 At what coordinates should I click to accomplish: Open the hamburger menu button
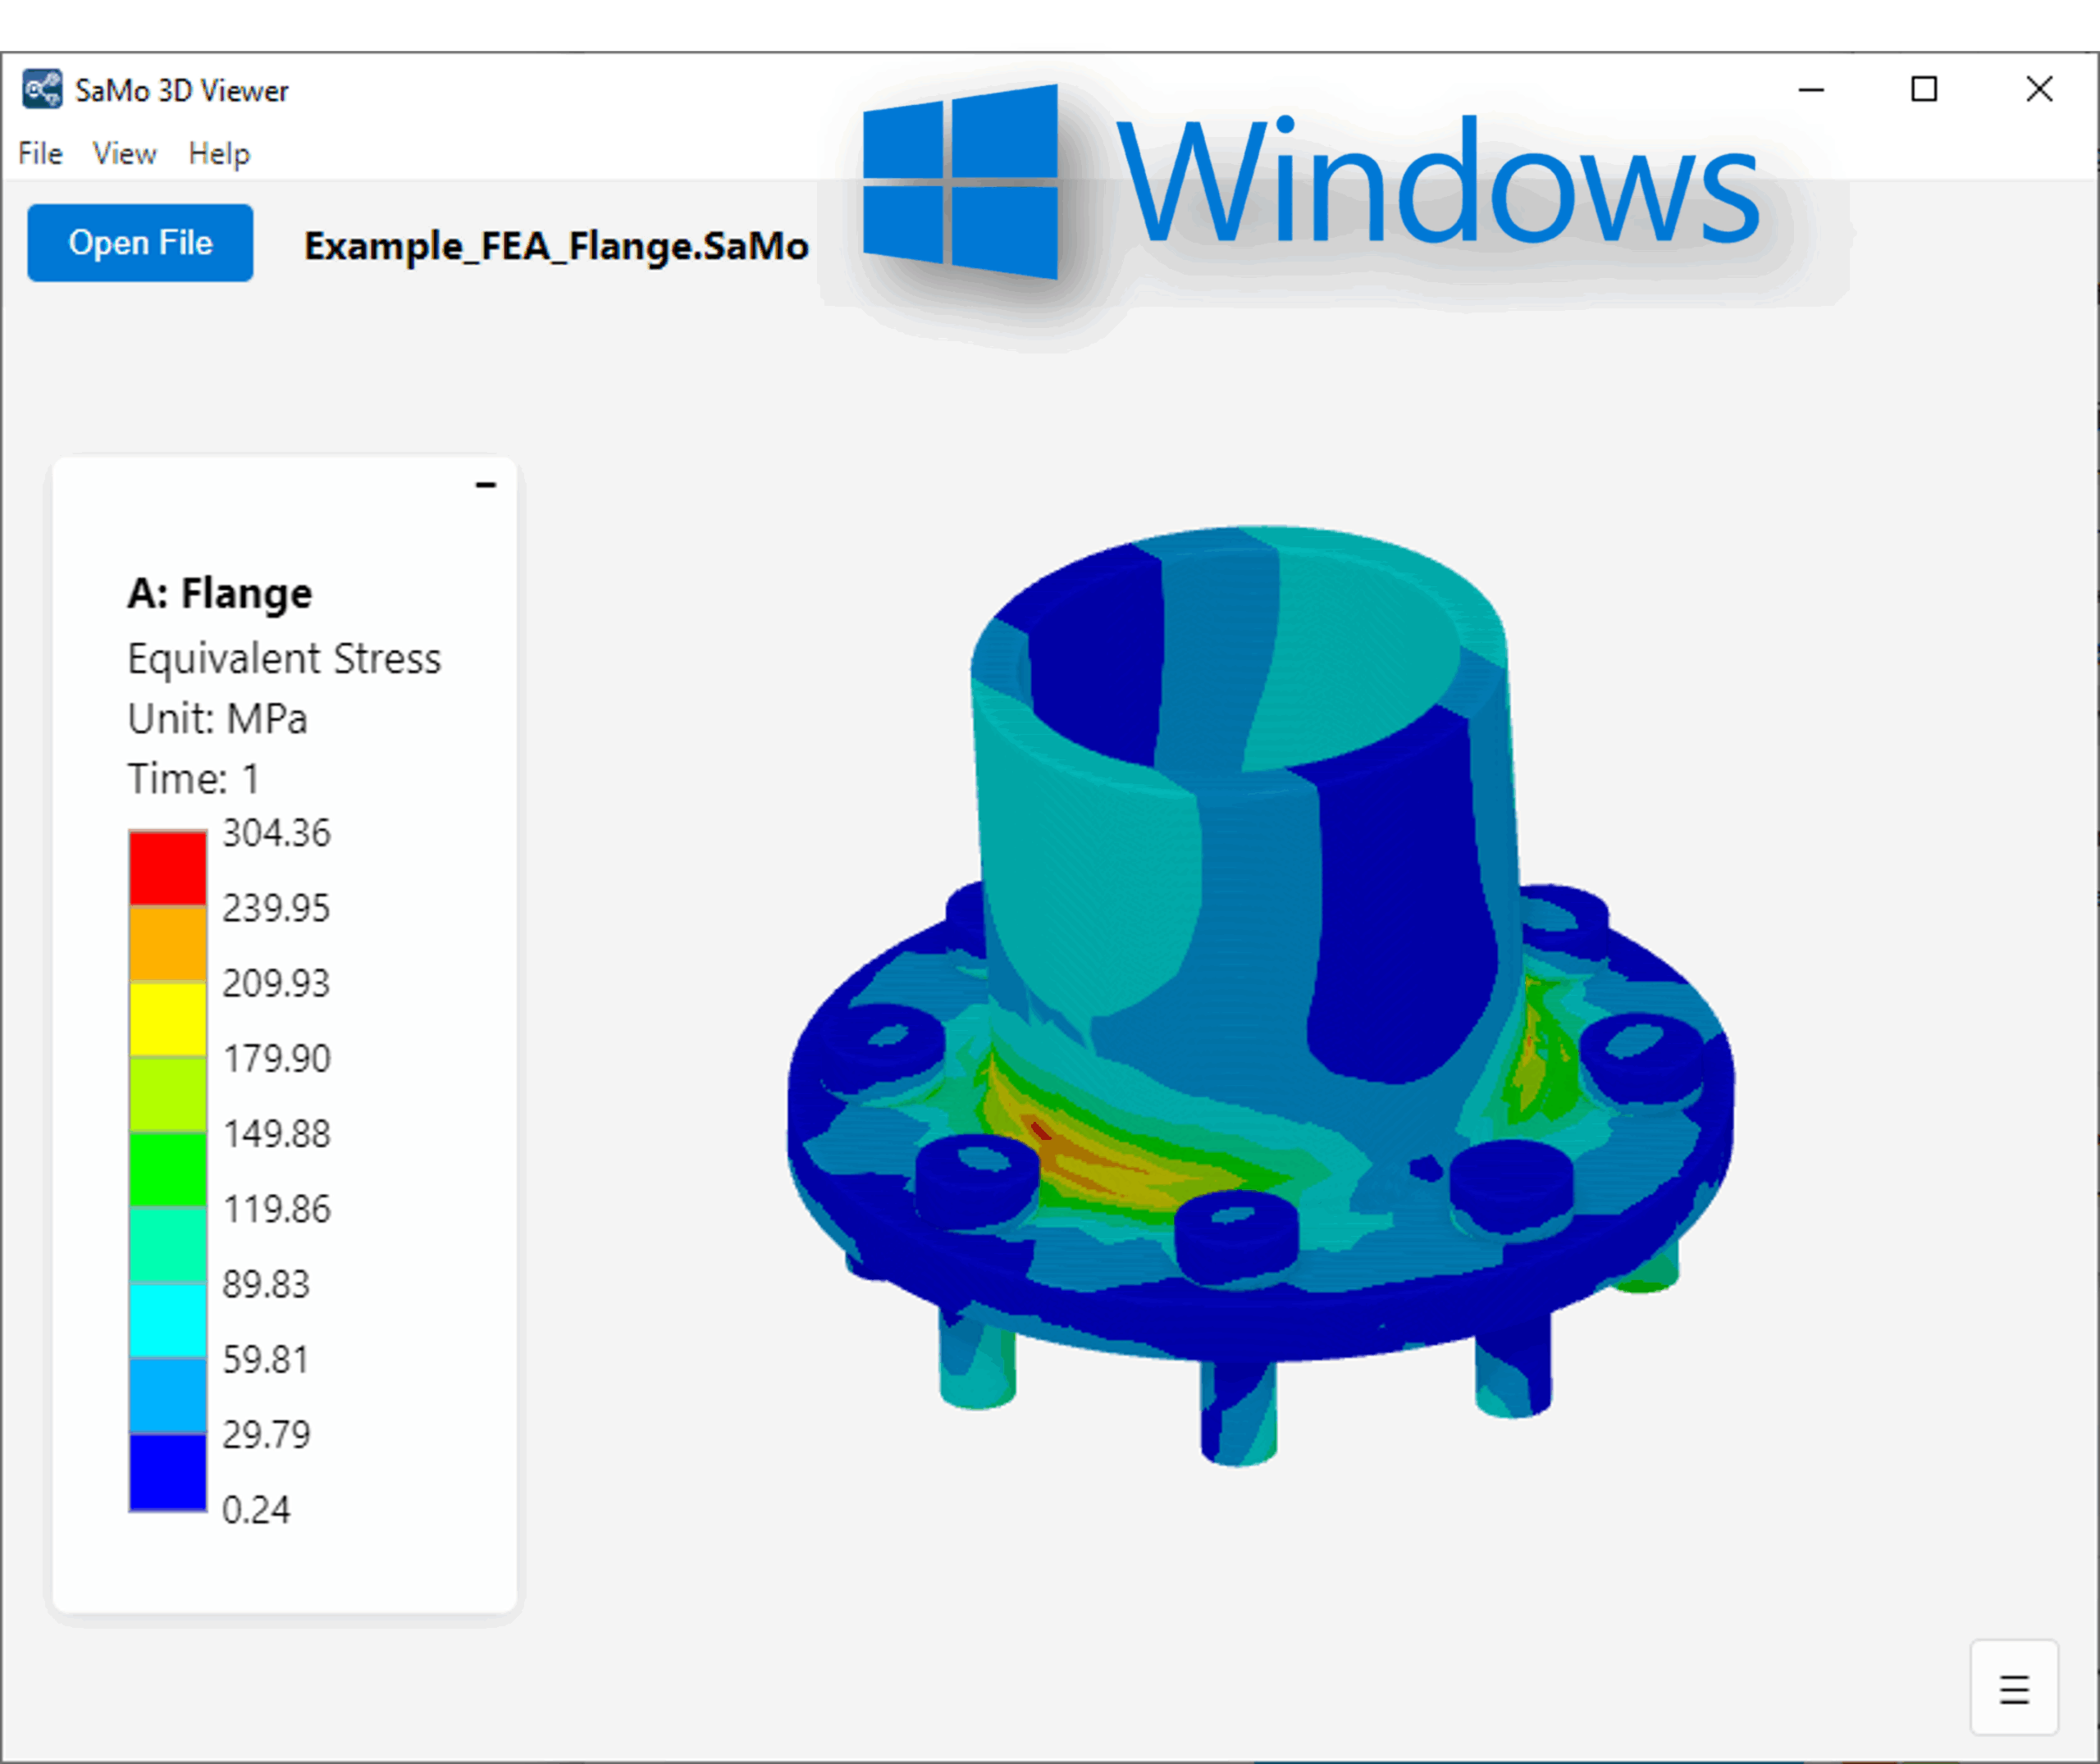pyautogui.click(x=2014, y=1689)
